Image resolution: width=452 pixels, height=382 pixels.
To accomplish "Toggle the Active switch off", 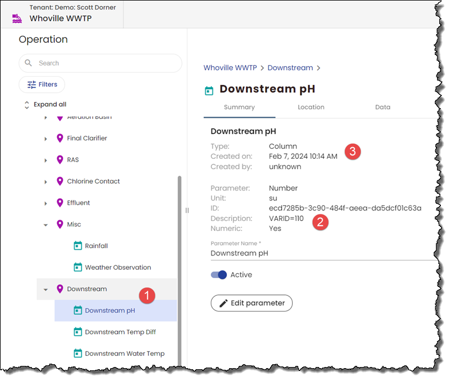I will (x=219, y=275).
